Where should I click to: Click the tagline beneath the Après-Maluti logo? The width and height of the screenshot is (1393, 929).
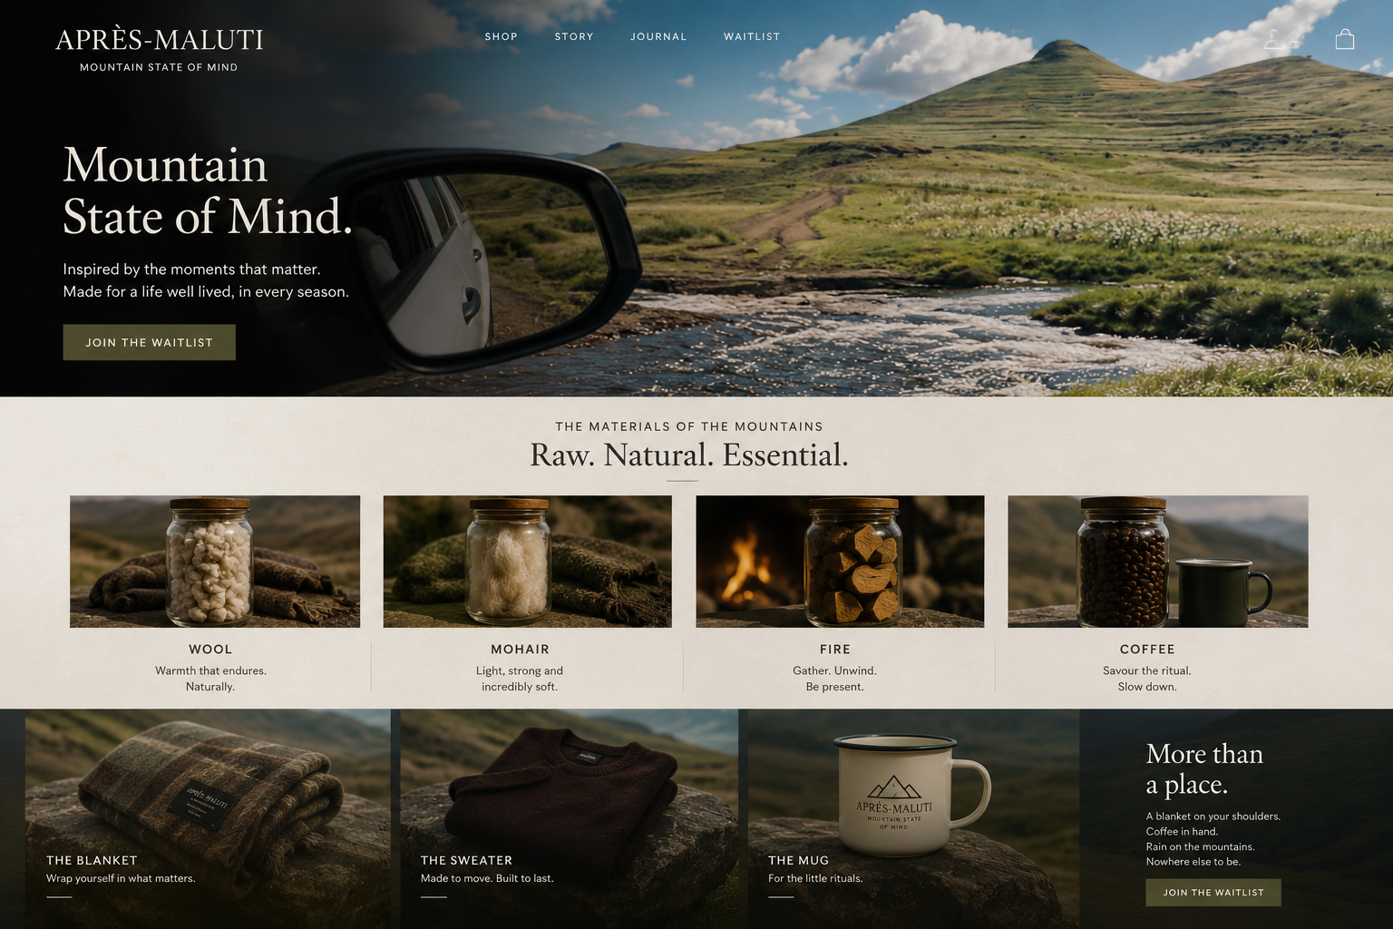(x=159, y=67)
